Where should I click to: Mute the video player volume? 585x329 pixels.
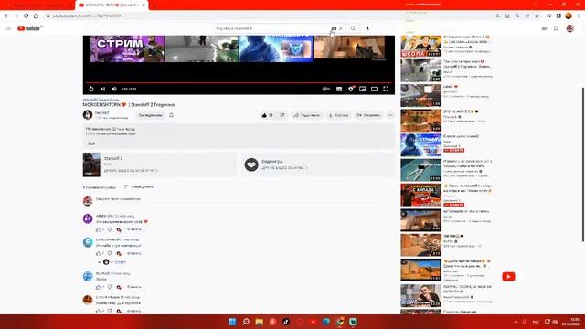click(x=114, y=89)
